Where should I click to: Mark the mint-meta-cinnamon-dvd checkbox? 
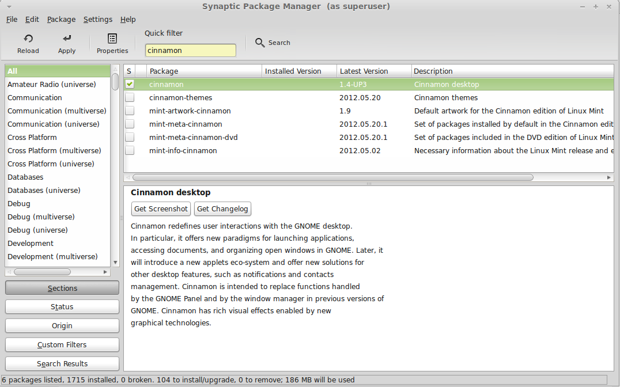coord(130,137)
